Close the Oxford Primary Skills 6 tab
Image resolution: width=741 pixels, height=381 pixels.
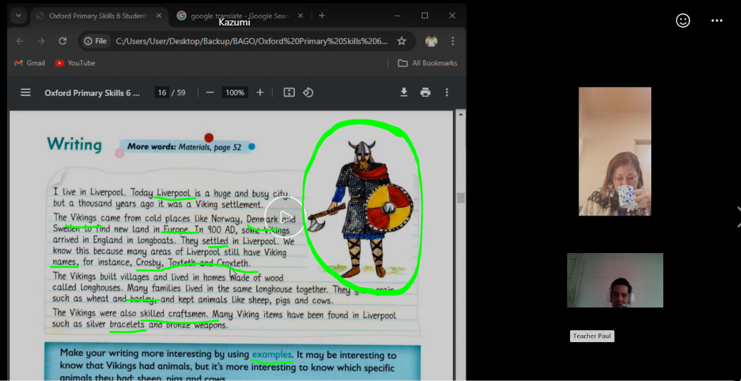[159, 16]
